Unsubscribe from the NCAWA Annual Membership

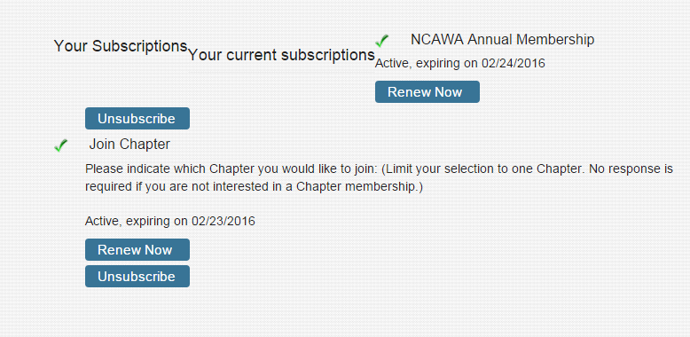[137, 118]
